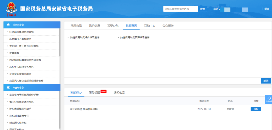Click the 事项名称 column header

point(75,101)
